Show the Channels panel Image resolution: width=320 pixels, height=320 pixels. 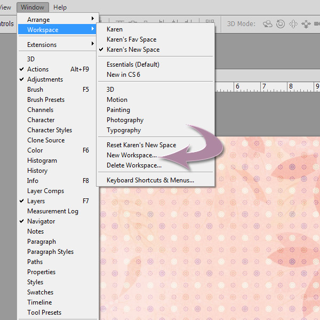tap(57, 110)
